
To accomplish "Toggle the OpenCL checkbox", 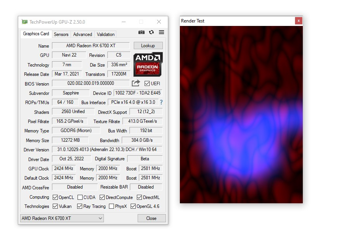I will 55,197.
